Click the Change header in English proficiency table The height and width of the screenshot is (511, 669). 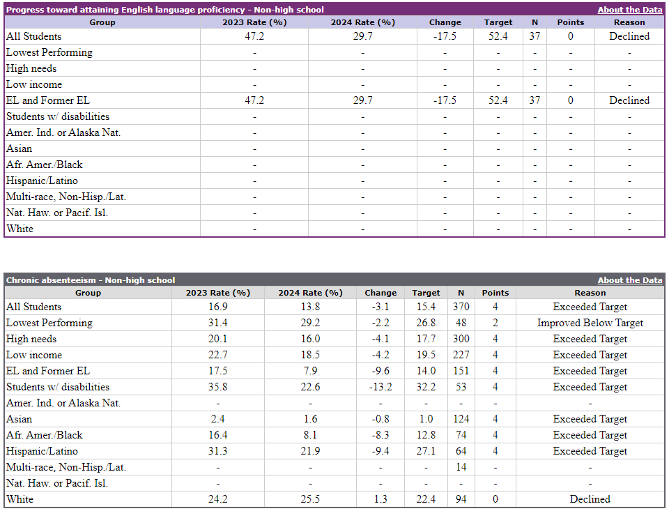point(445,22)
